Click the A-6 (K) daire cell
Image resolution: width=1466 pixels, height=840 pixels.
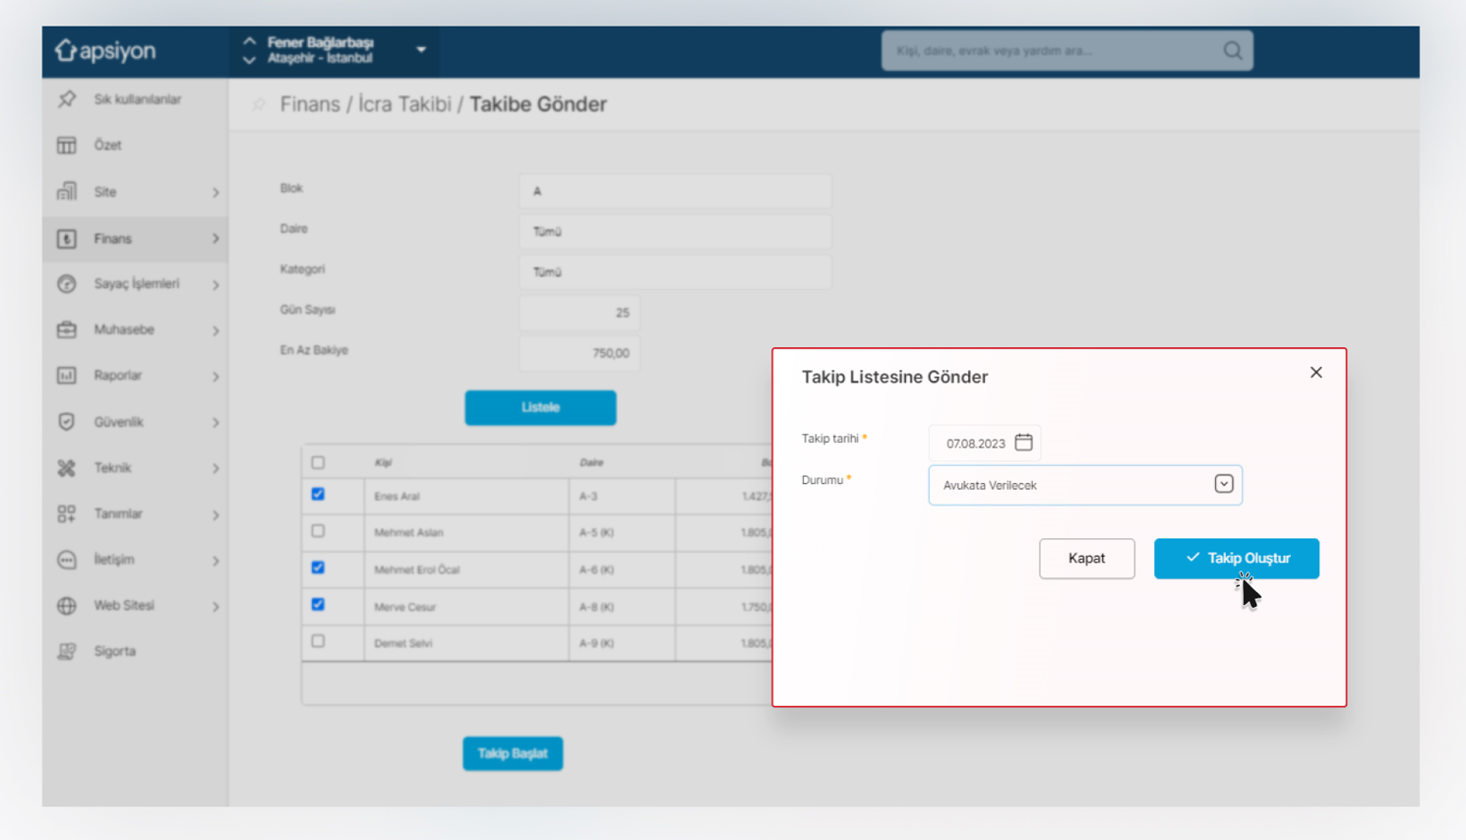pyautogui.click(x=622, y=570)
